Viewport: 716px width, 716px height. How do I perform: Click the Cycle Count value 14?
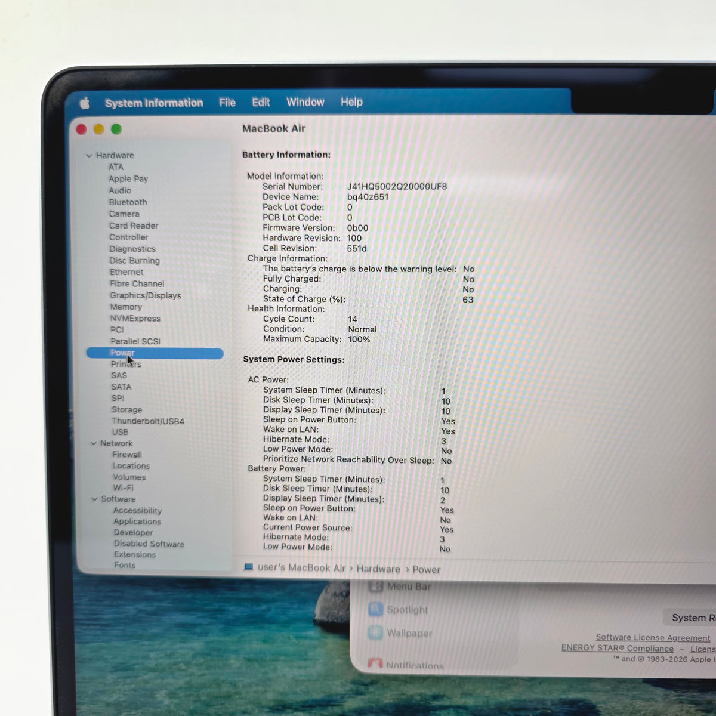(x=353, y=319)
